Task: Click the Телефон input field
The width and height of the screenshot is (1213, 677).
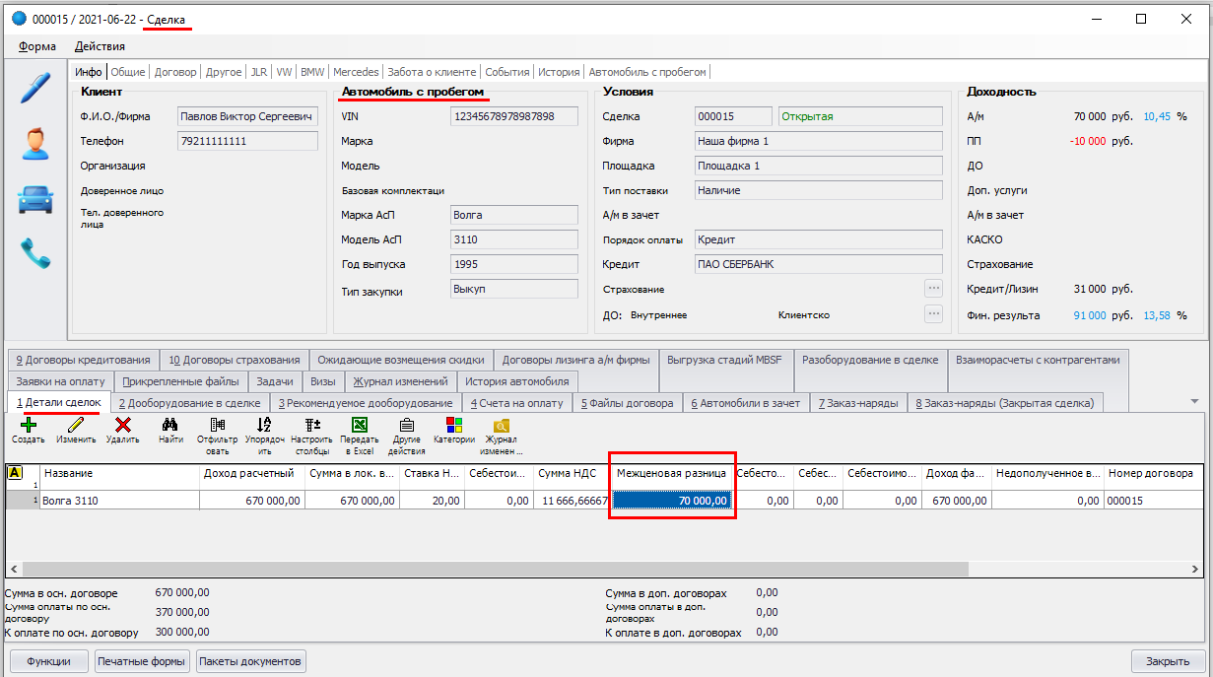Action: pyautogui.click(x=247, y=141)
